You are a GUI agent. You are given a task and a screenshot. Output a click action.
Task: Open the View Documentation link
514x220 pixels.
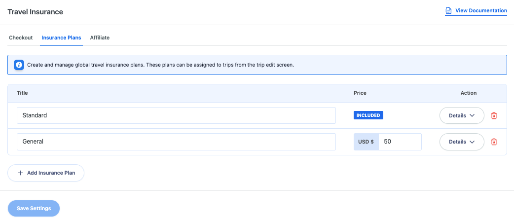tap(480, 10)
